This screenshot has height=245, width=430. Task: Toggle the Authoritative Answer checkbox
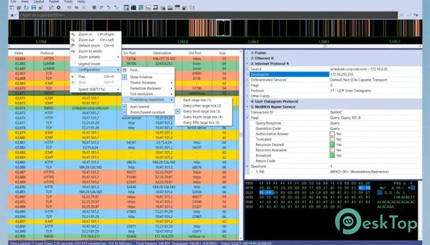332,134
